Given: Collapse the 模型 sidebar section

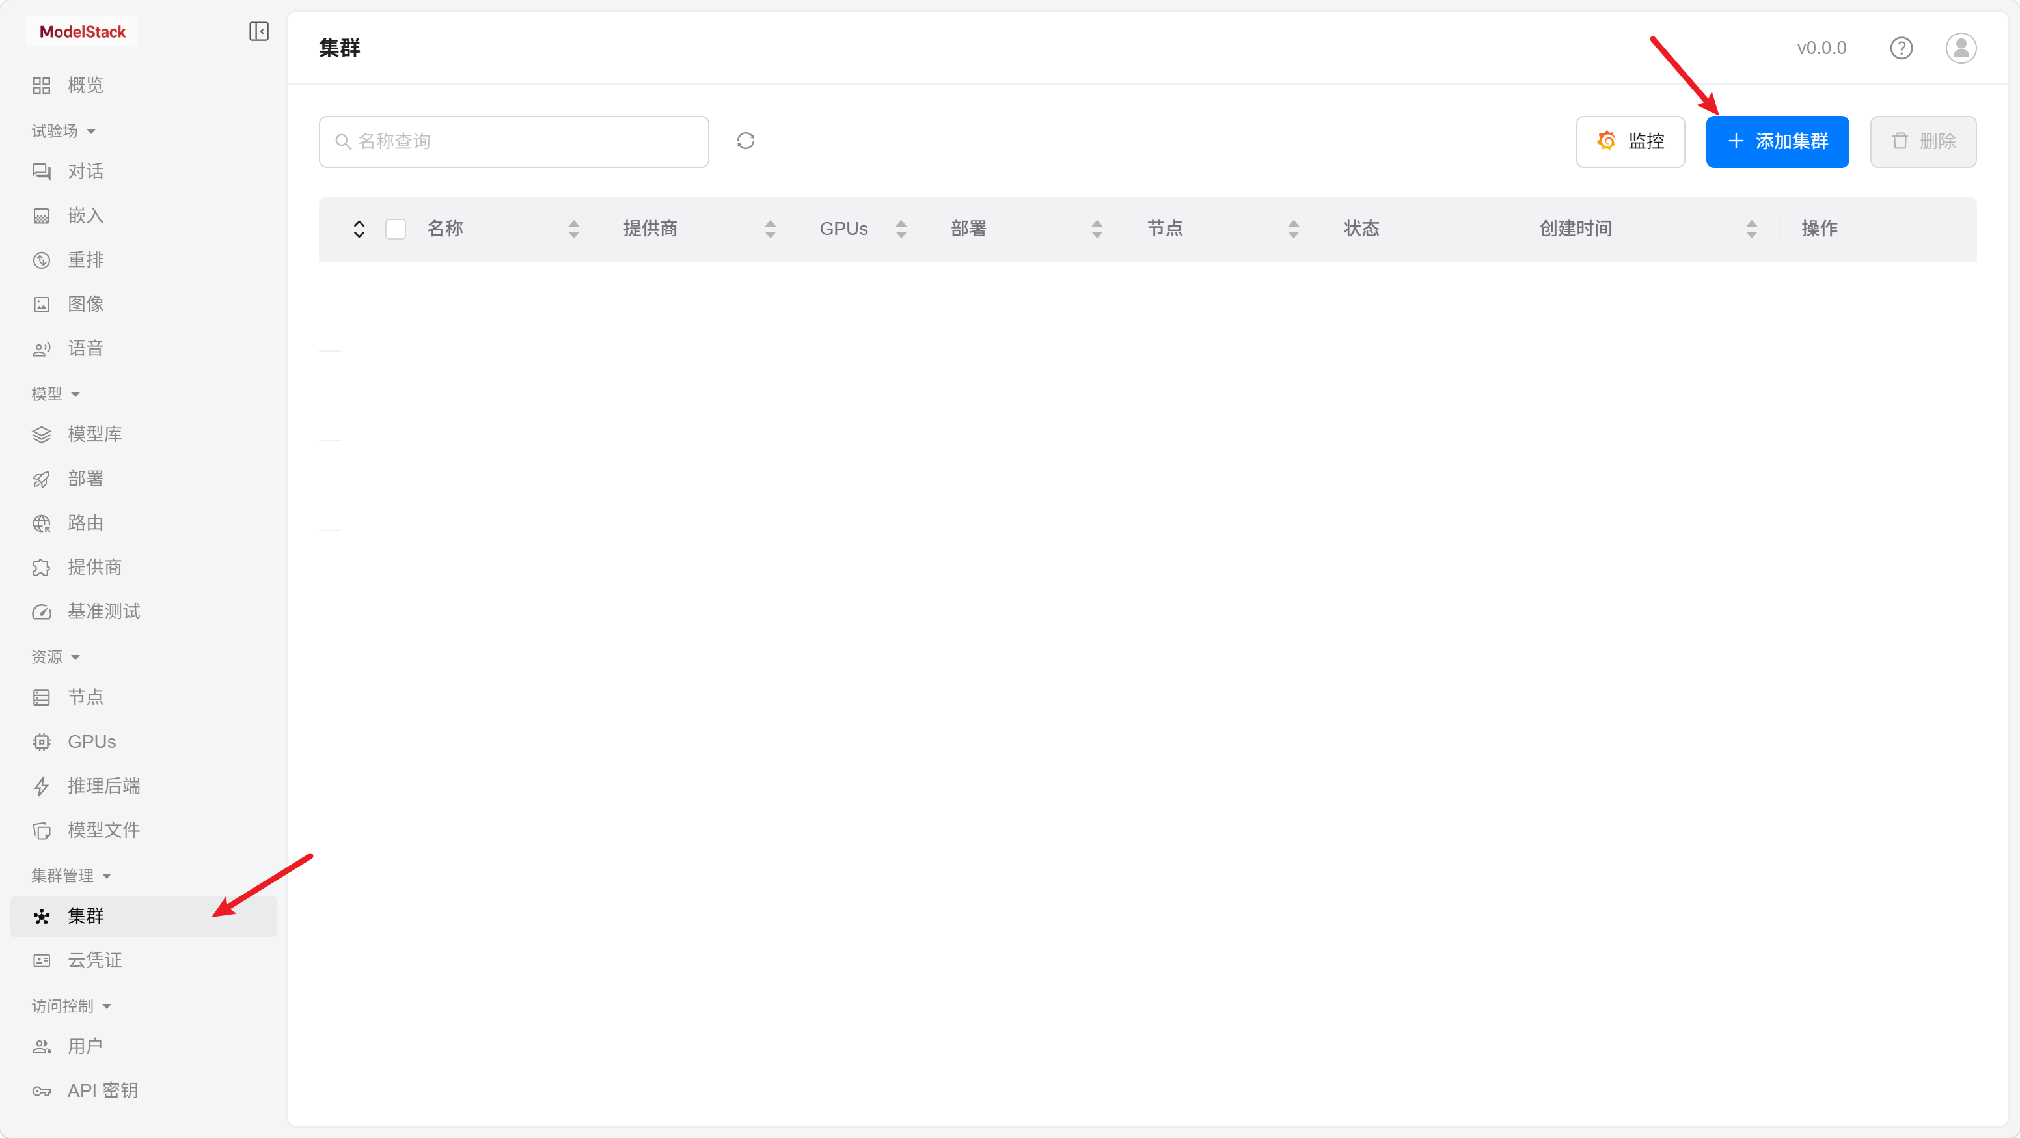Looking at the screenshot, I should tap(56, 394).
